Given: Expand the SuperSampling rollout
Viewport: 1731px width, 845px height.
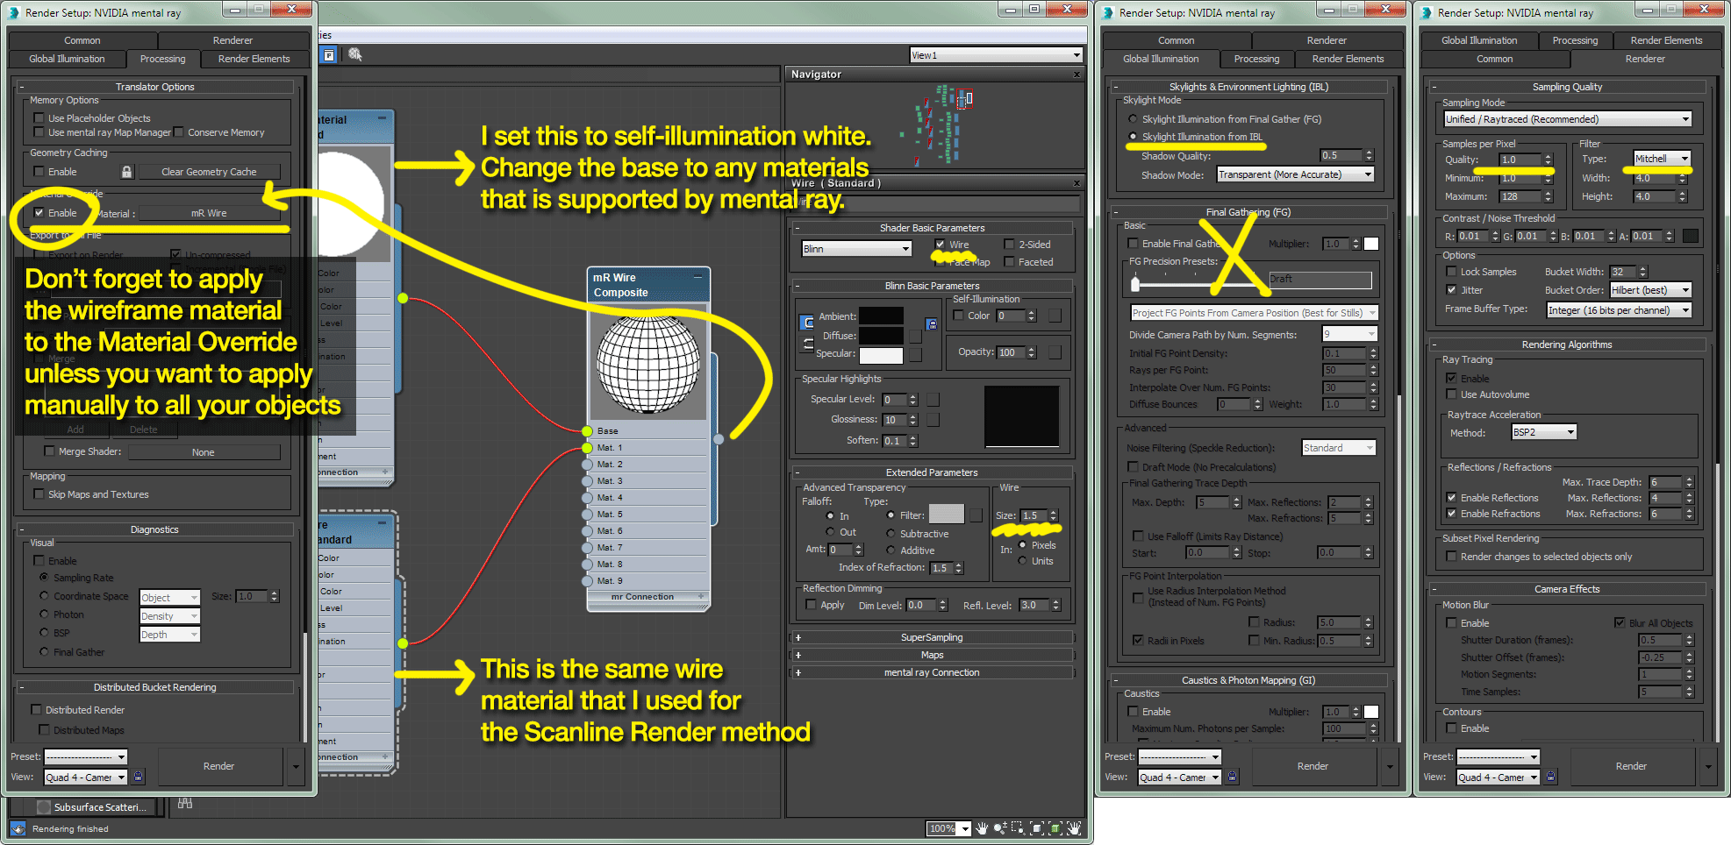Looking at the screenshot, I should click(x=932, y=637).
